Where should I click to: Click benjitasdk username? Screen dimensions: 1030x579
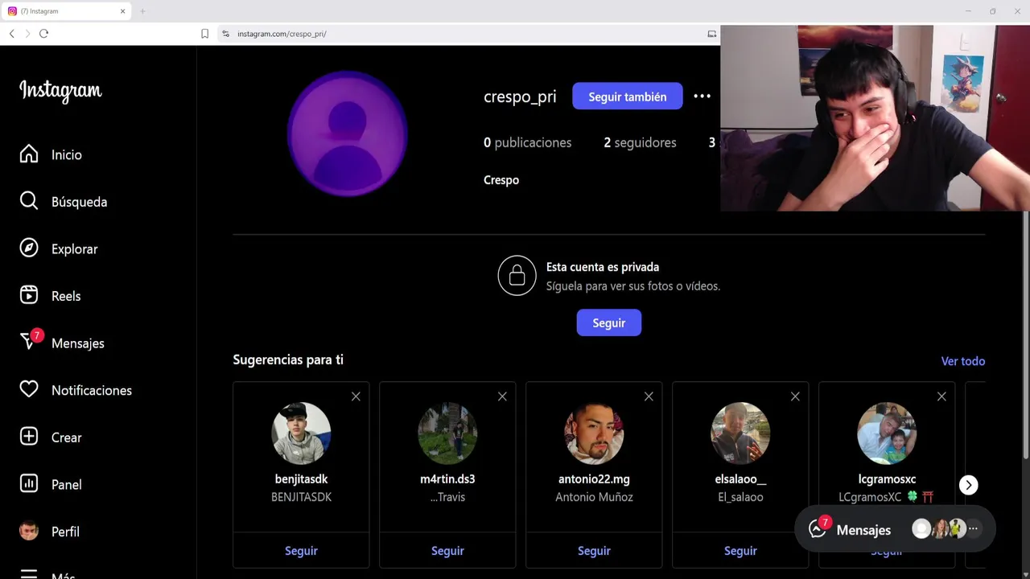click(x=301, y=479)
